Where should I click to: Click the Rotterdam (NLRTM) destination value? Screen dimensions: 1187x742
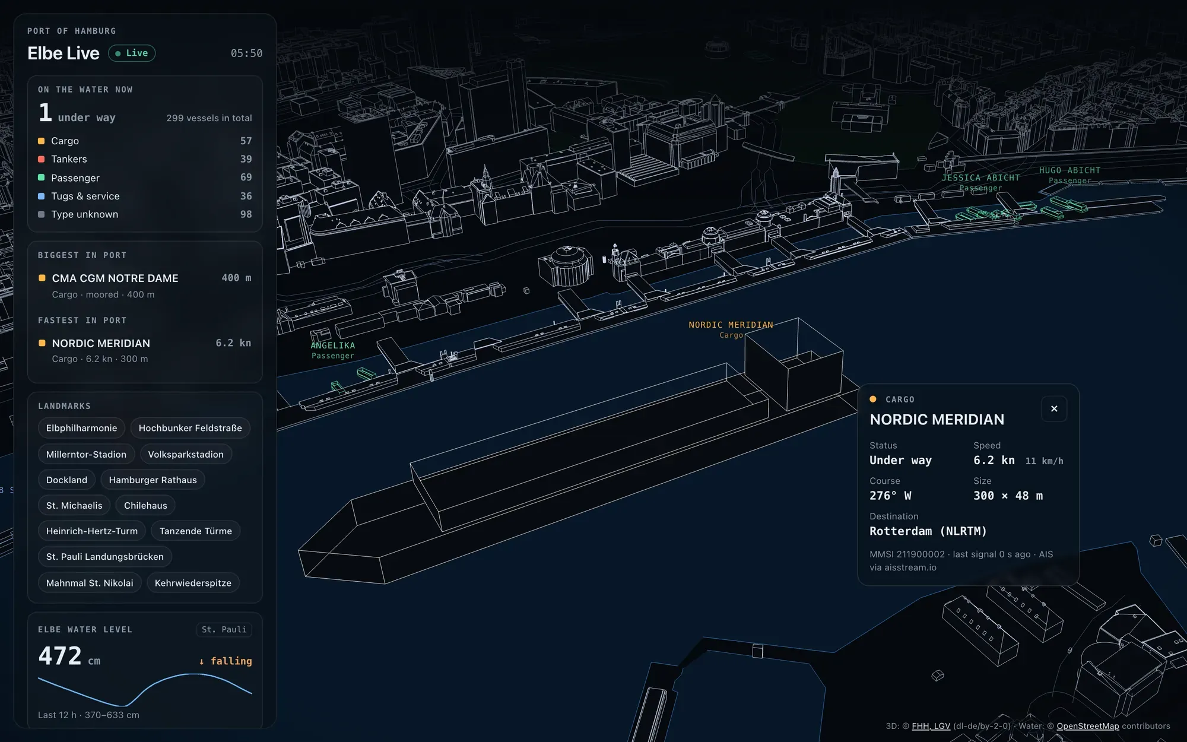click(928, 531)
